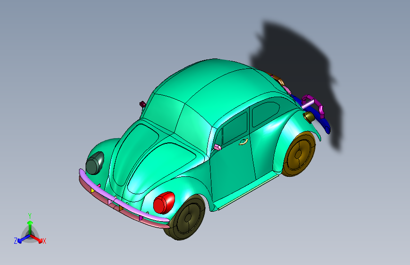Image resolution: width=410 pixels, height=265 pixels.
Task: Select the red headlight on the car
Action: 164,203
